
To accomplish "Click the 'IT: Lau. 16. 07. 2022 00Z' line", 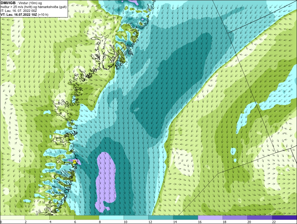I will (x=19, y=11).
